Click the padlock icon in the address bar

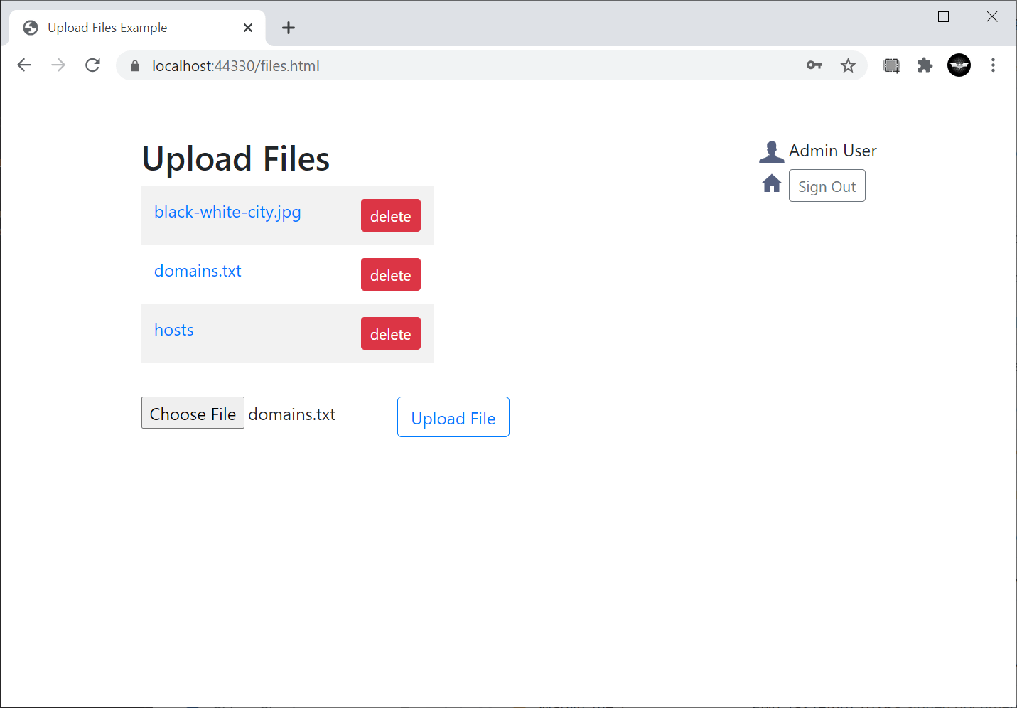coord(134,65)
